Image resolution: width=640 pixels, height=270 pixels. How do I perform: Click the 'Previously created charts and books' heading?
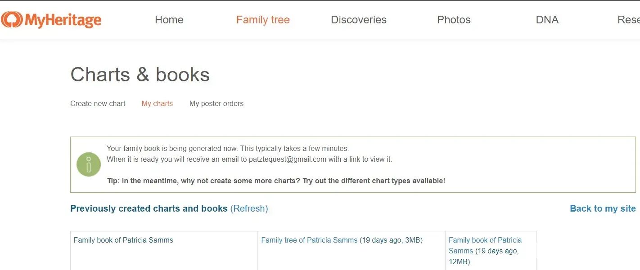click(x=149, y=208)
